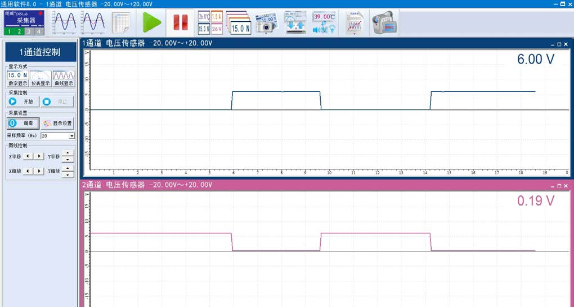Open 显示设置 display settings
The width and height of the screenshot is (574, 307).
(57, 123)
